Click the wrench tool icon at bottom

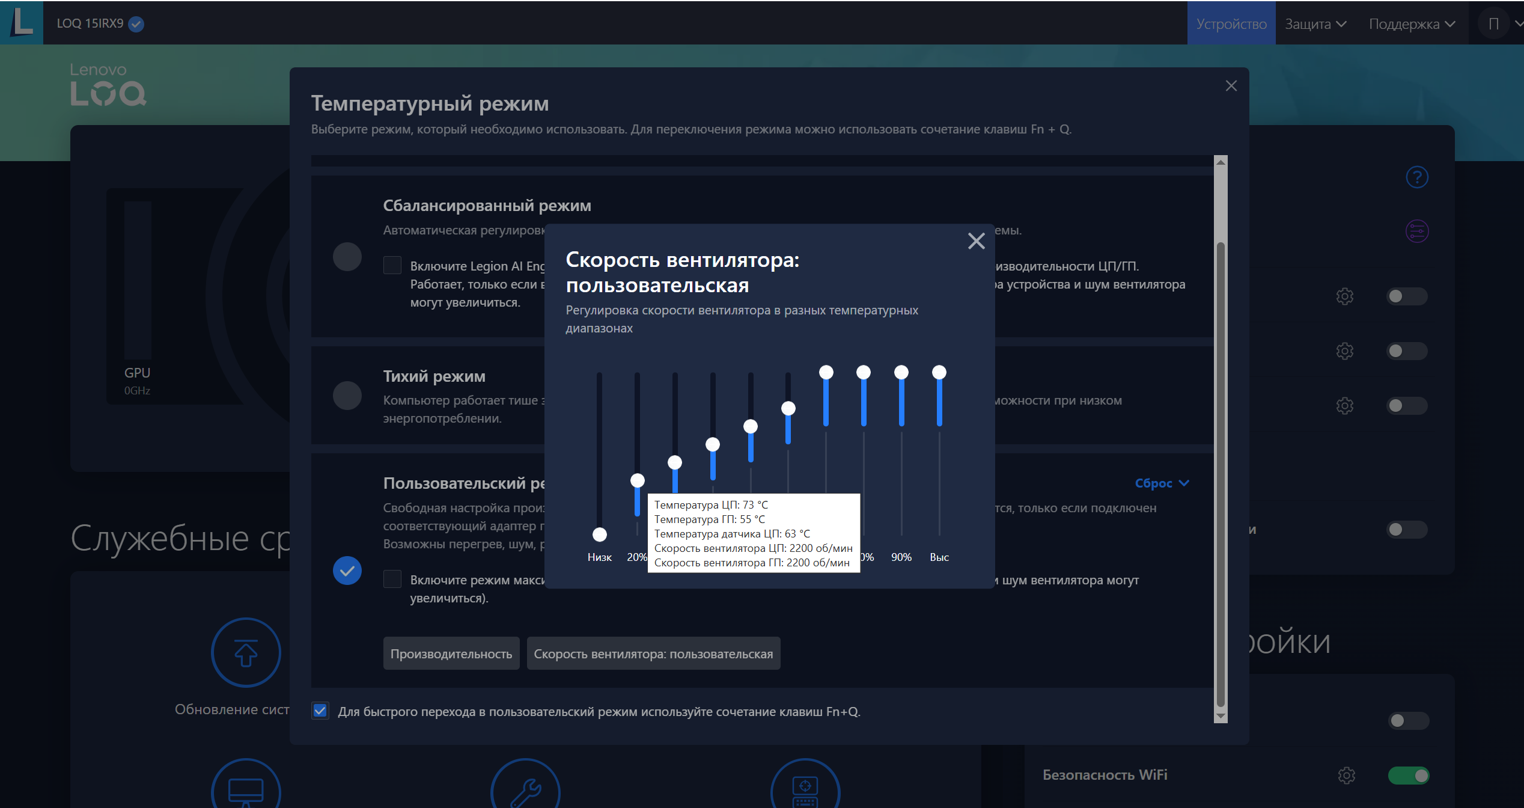pos(525,791)
